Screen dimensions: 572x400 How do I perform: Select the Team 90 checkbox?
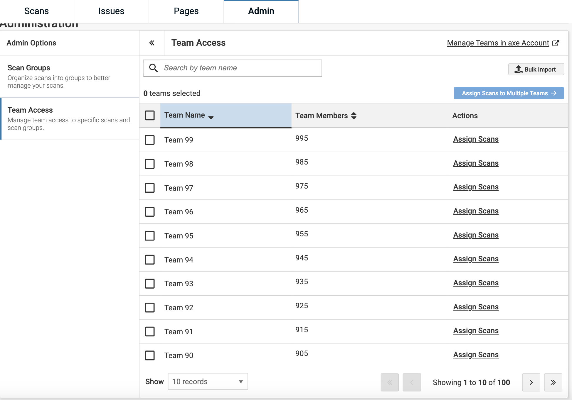click(x=150, y=355)
